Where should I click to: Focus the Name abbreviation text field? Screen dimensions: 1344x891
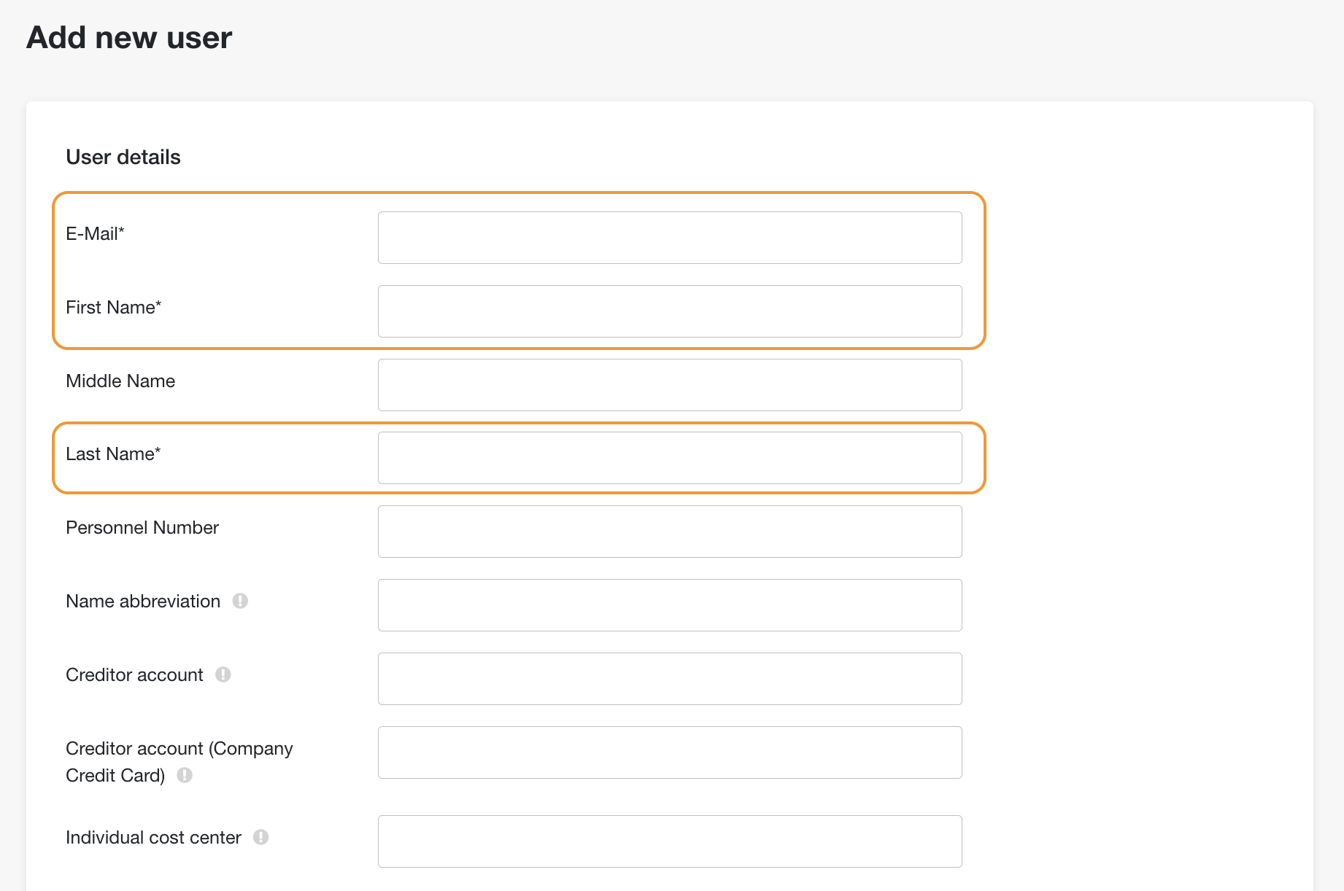coord(670,605)
